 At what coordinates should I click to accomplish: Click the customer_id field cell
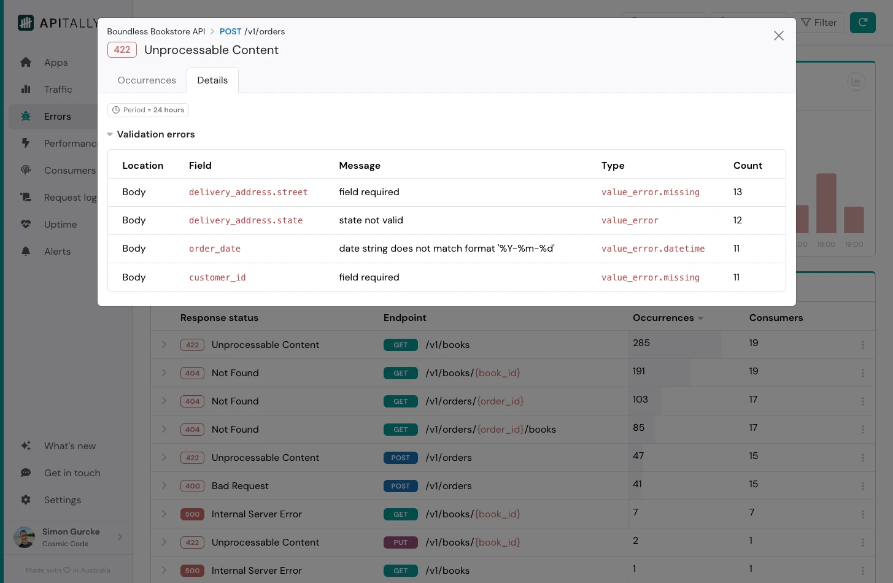tap(217, 277)
